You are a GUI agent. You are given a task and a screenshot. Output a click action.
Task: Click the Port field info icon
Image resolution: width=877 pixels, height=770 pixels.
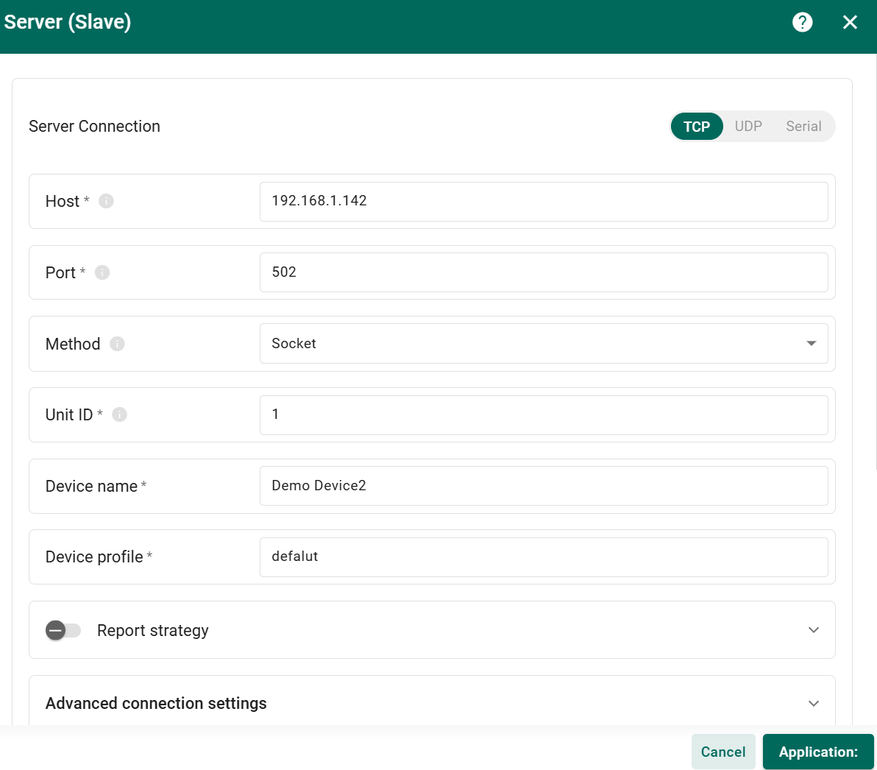point(102,272)
